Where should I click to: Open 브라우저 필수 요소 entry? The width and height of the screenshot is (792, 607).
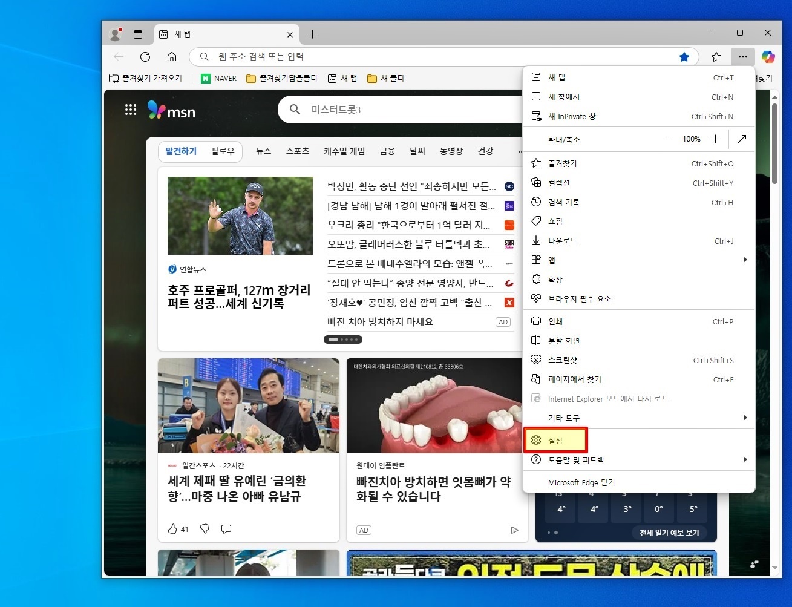tap(639, 299)
